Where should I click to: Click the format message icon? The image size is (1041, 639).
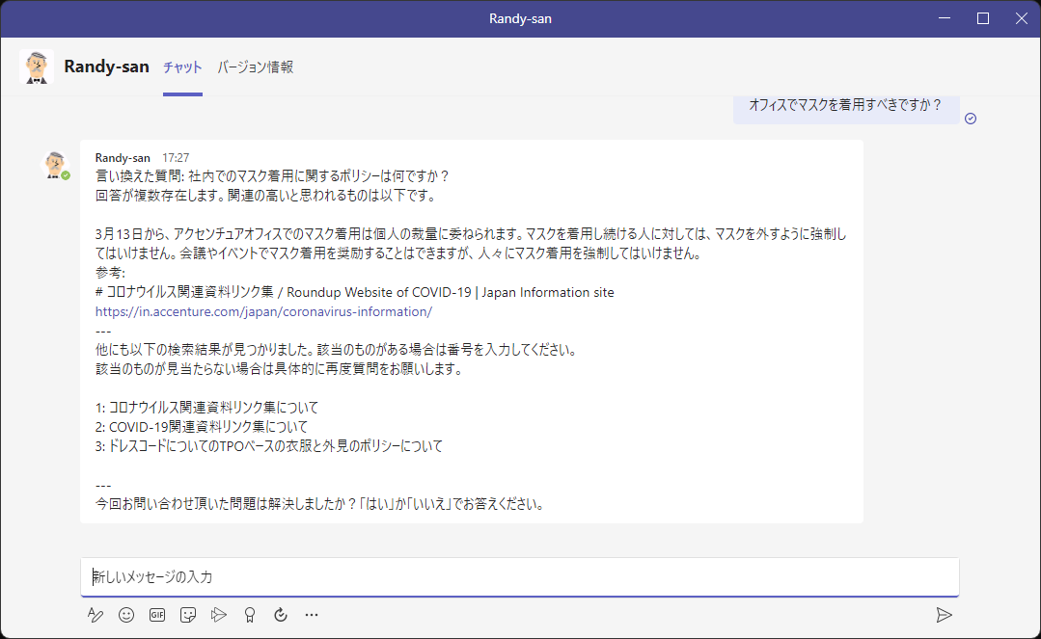pyautogui.click(x=96, y=614)
